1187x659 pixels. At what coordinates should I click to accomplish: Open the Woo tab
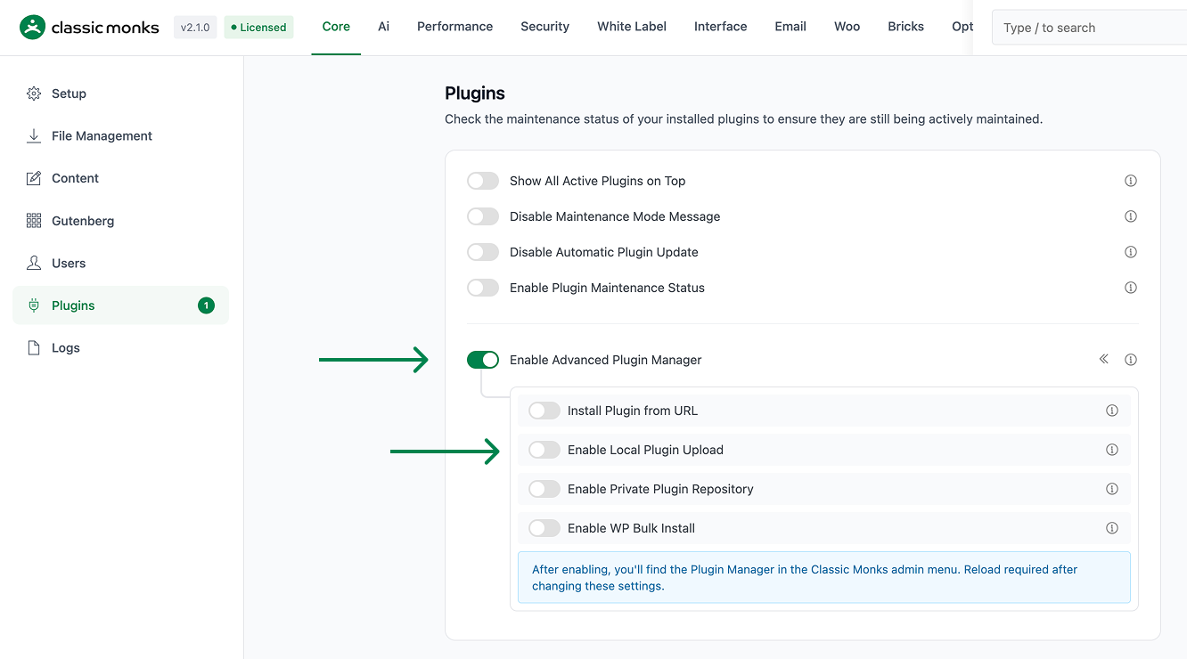847,27
